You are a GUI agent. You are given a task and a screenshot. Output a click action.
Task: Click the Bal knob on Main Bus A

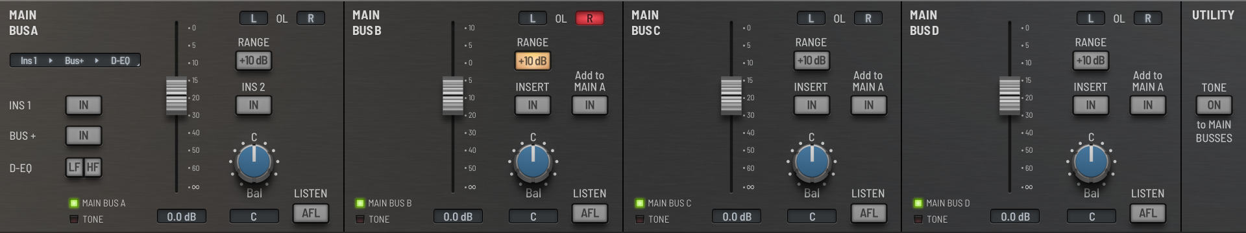click(x=254, y=162)
